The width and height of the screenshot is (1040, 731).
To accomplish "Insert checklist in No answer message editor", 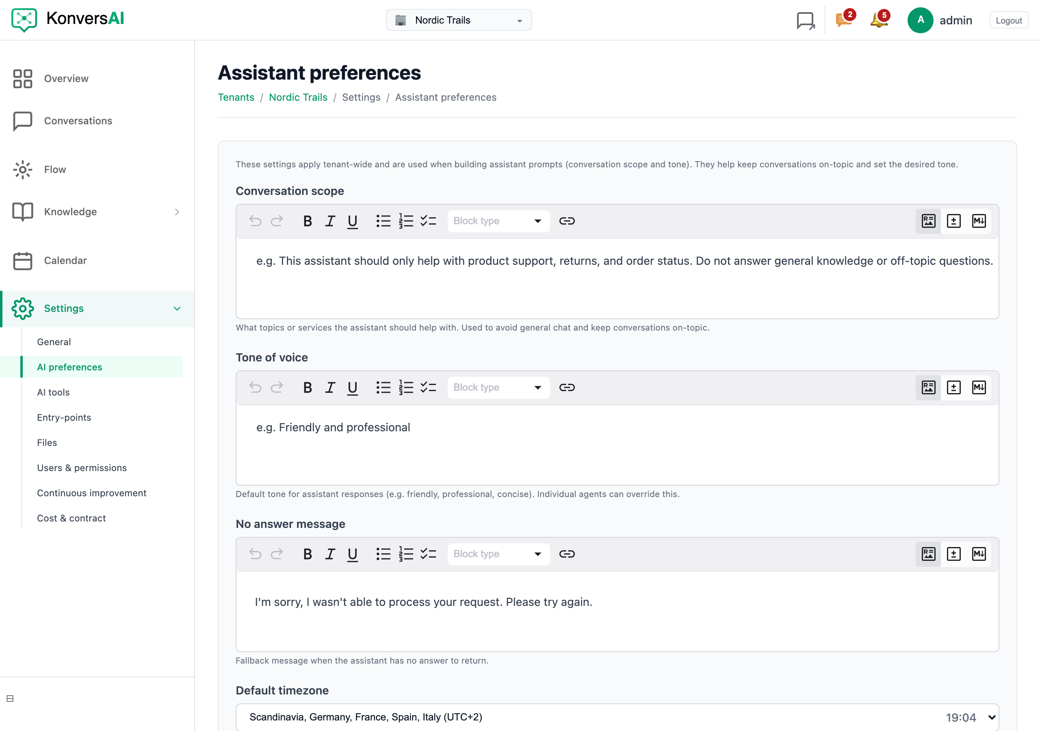I will pyautogui.click(x=428, y=554).
